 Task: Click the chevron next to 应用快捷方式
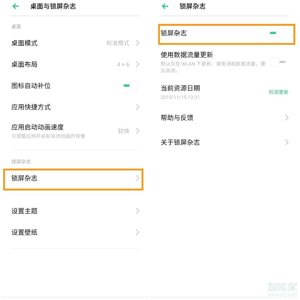coord(137,107)
